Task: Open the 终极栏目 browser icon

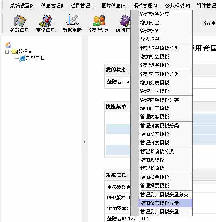Action: coord(23,58)
